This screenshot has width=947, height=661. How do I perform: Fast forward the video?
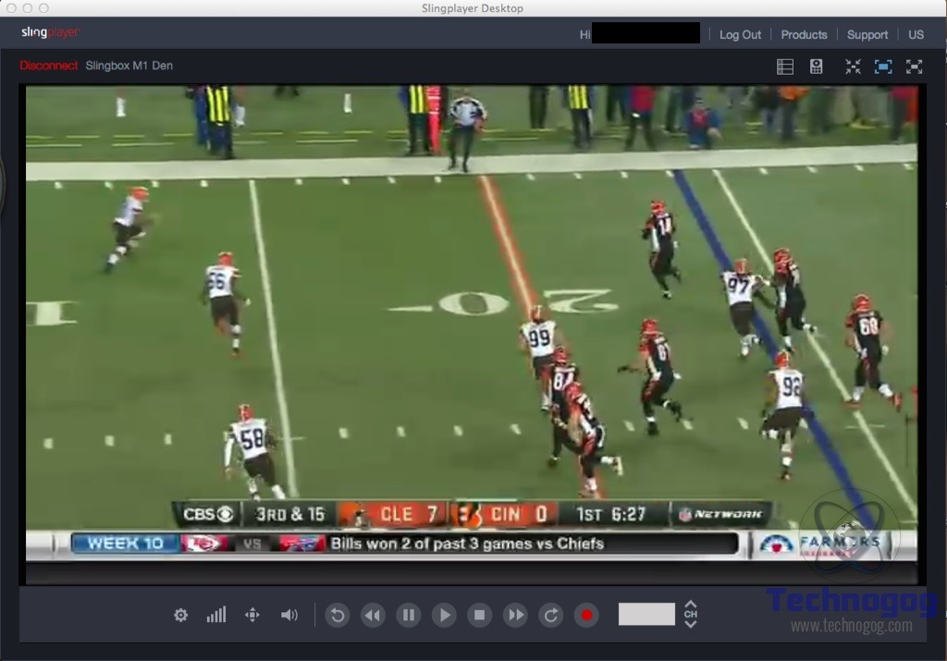516,615
